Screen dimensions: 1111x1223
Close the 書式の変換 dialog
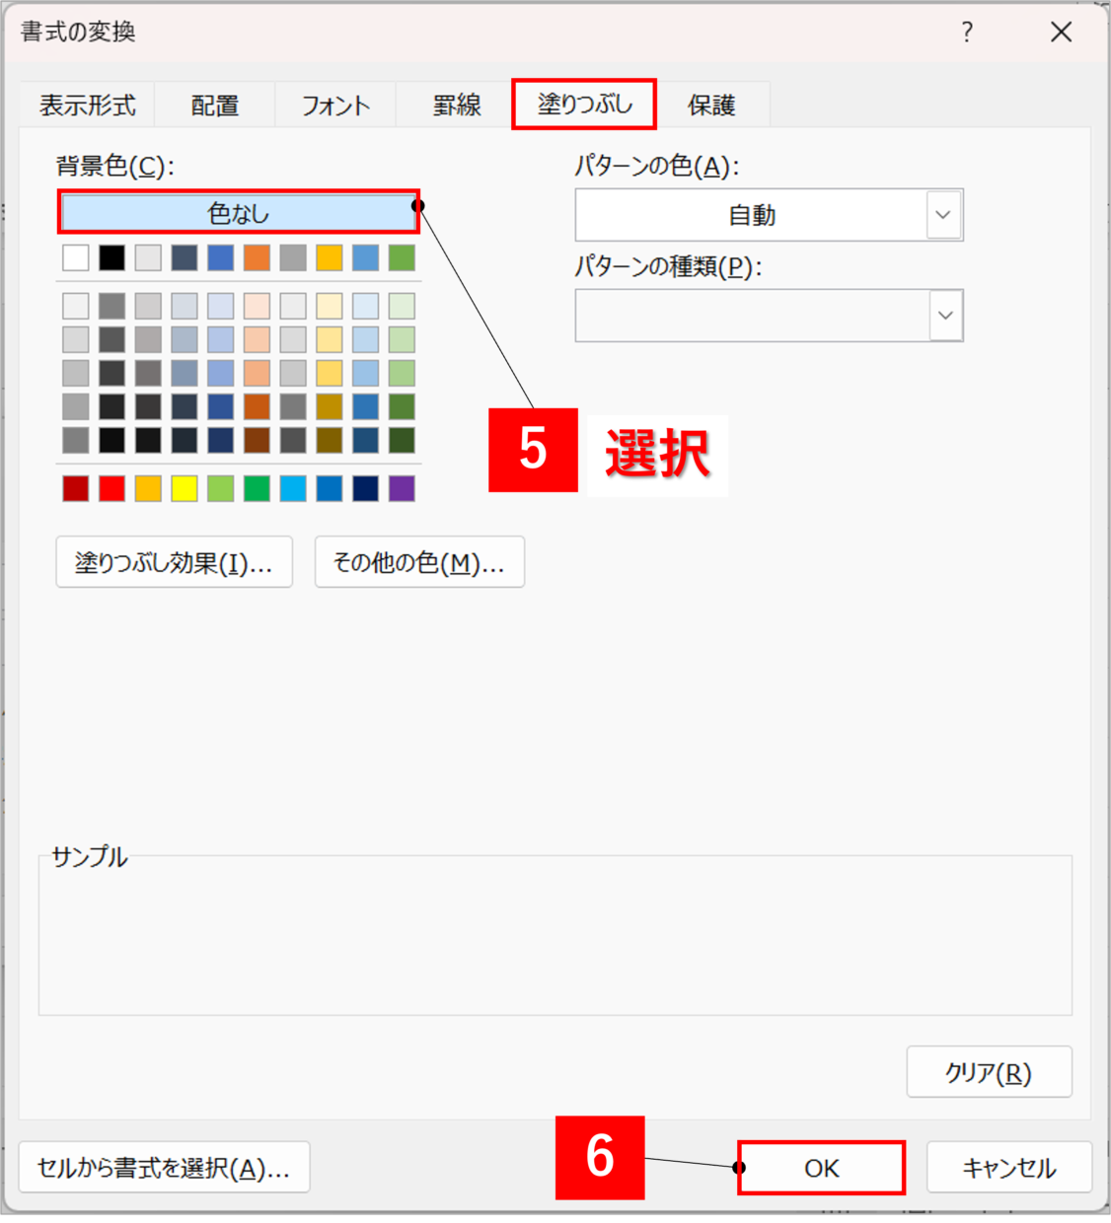(x=1062, y=33)
